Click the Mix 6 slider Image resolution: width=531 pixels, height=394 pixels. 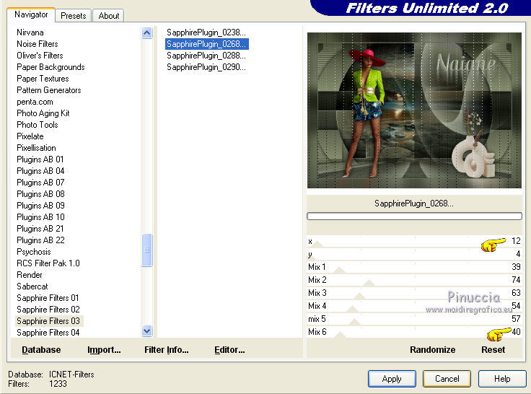point(414,332)
